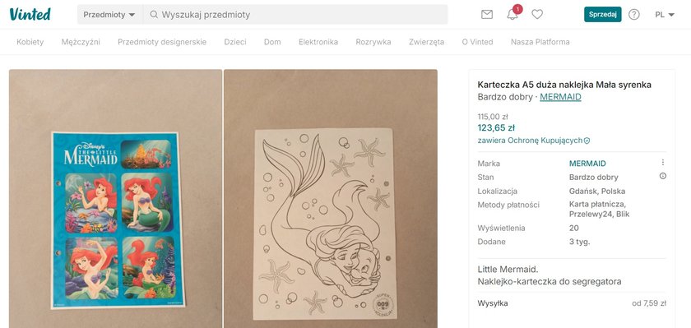Image resolution: width=691 pixels, height=328 pixels.
Task: Click the Wyszukaj przedmioty search field
Action: coord(295,15)
